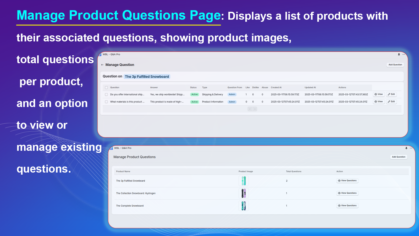The image size is (419, 236).
Task: Click Add Question in the Manage Question window
Action: click(x=395, y=65)
